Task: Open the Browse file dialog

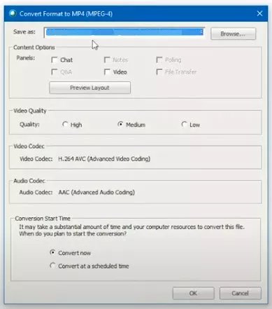Action: click(233, 34)
